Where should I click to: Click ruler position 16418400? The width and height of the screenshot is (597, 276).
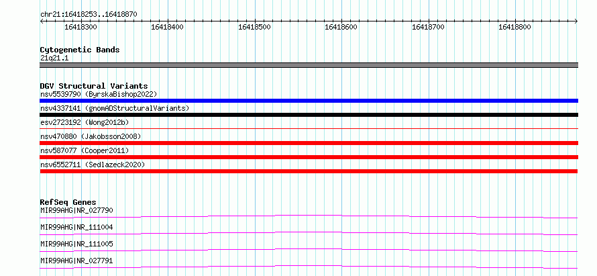pos(168,27)
